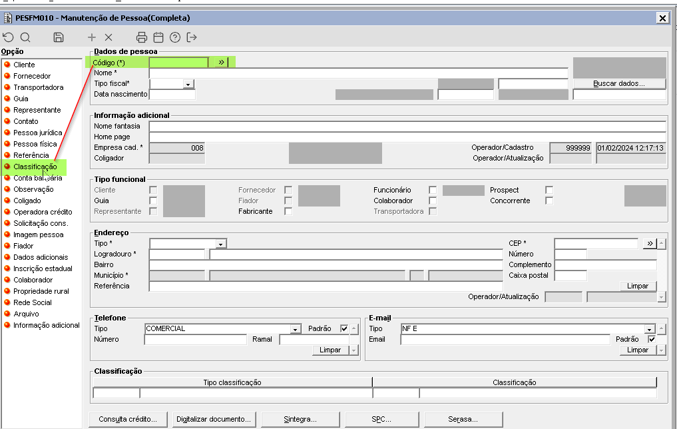This screenshot has height=429, width=677.
Task: Click E-mail scroll down arrow
Action: click(662, 350)
